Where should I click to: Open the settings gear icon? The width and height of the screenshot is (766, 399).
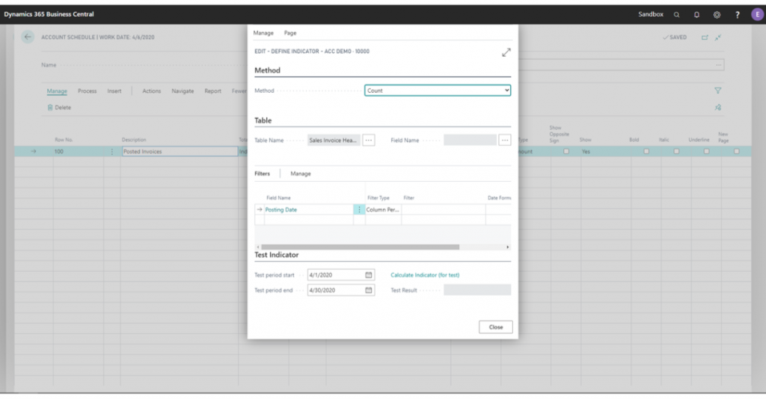tap(717, 14)
